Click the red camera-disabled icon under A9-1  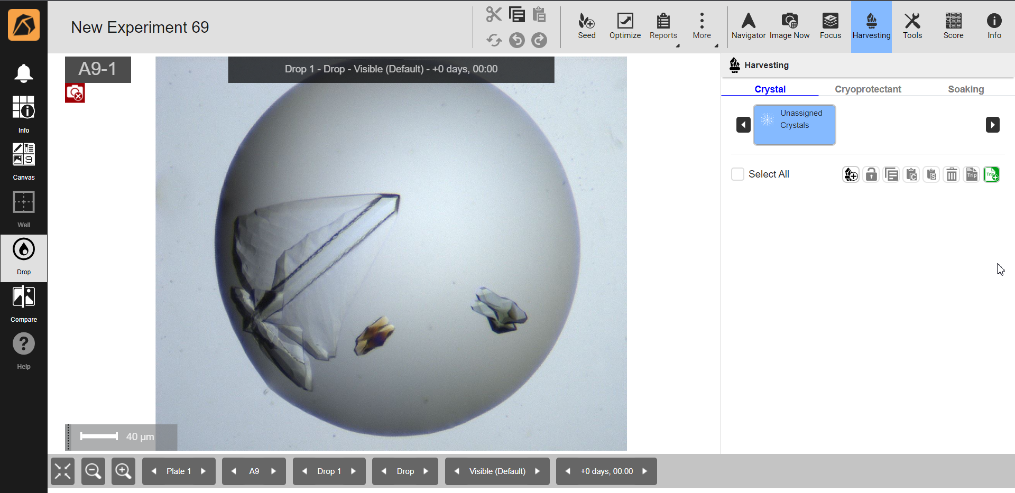coord(75,94)
